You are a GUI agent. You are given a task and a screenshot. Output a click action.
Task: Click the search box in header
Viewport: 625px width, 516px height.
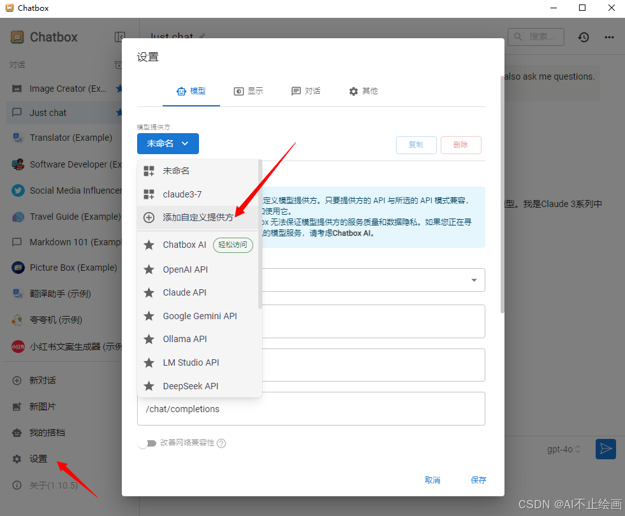536,37
